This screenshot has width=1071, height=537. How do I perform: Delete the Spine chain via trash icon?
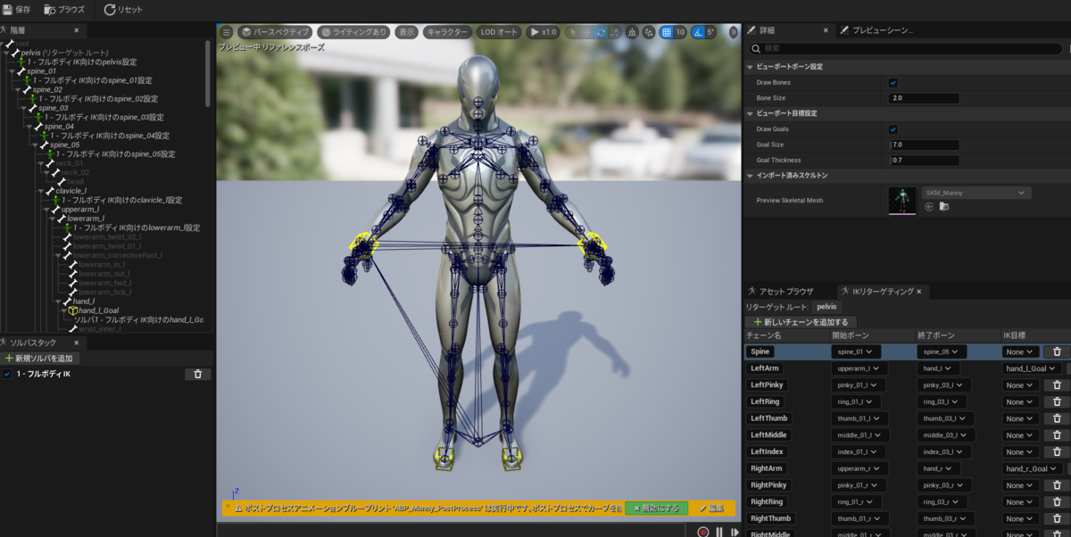[x=1058, y=351]
